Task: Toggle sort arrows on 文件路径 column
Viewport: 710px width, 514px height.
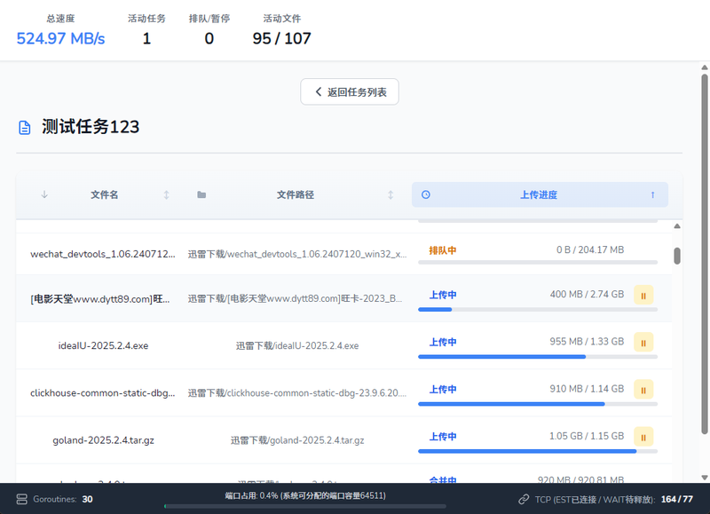Action: [x=390, y=194]
